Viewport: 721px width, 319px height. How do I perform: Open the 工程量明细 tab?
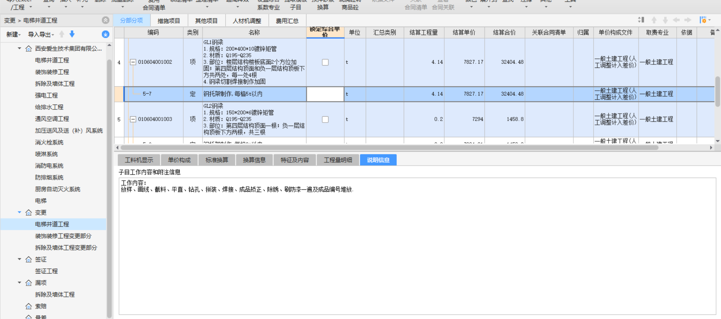point(338,160)
